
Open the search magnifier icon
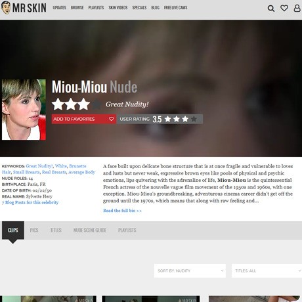pos(271,9)
